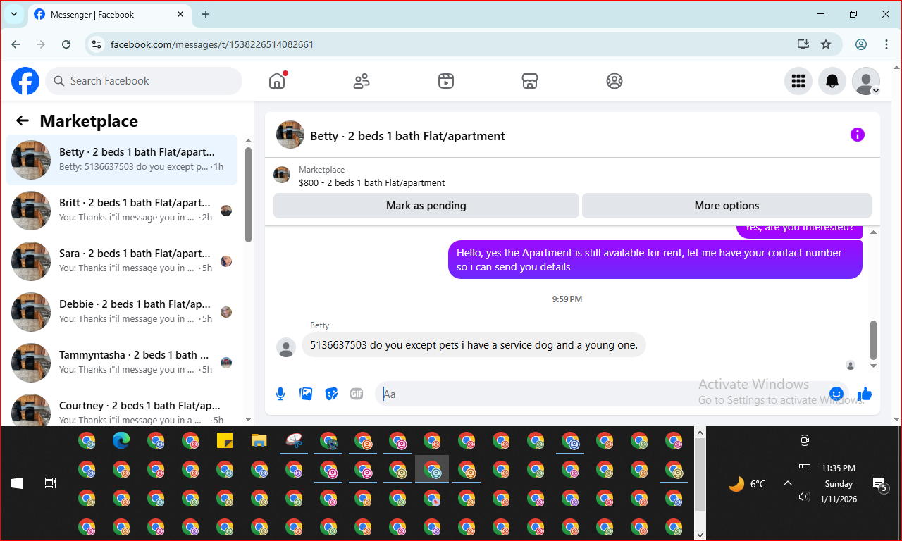Image resolution: width=902 pixels, height=541 pixels.
Task: Open conversation information purple icon
Action: [857, 135]
